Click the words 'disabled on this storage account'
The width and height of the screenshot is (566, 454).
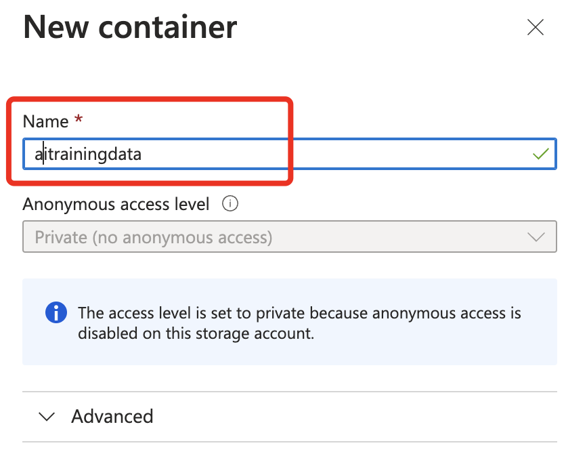click(x=195, y=333)
